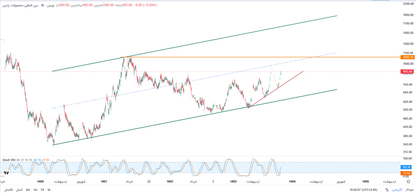
Task: Open the 1D interval selector in legend
Action: (42, 5)
